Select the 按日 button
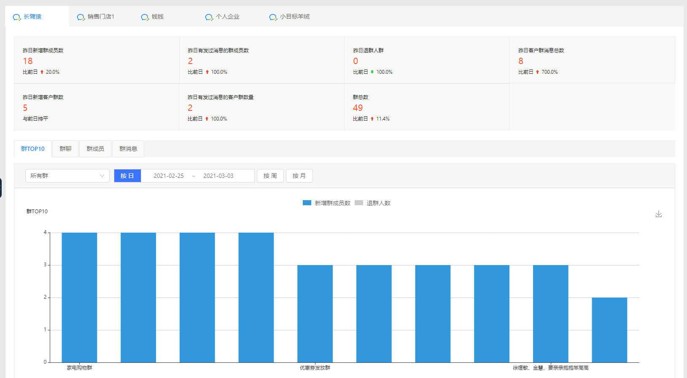This screenshot has height=378, width=687. 127,176
